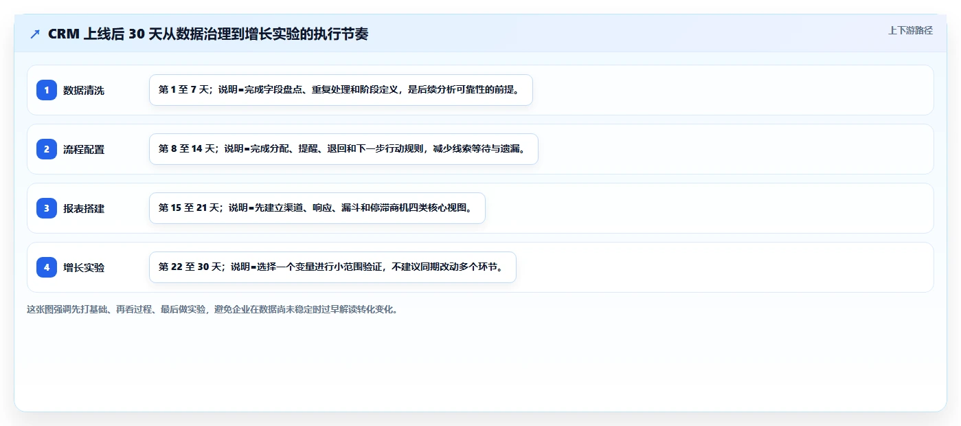The width and height of the screenshot is (961, 426).
Task: Click the title CRM 上线后 30 天从数据治理到增长实验的执行节奏
Action: click(x=208, y=34)
